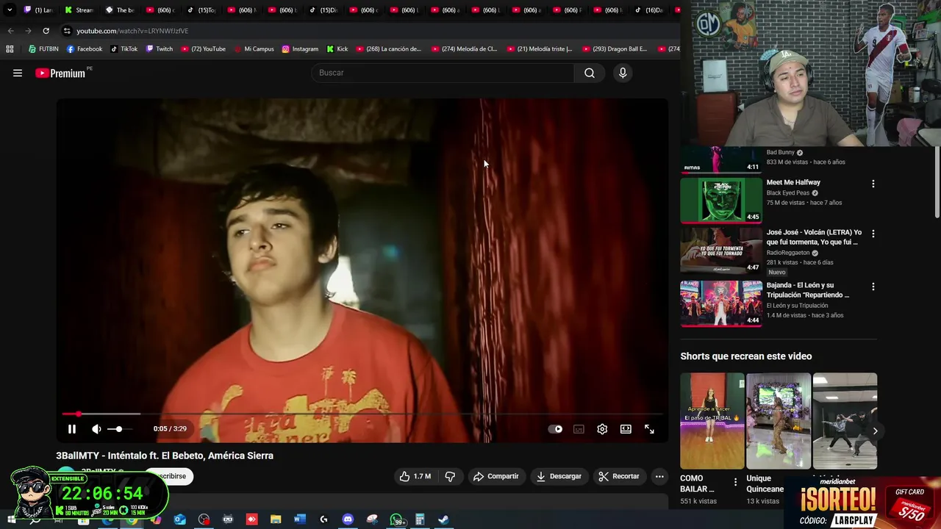This screenshot has height=529, width=941.
Task: Focus the Buscar search field
Action: click(x=443, y=73)
